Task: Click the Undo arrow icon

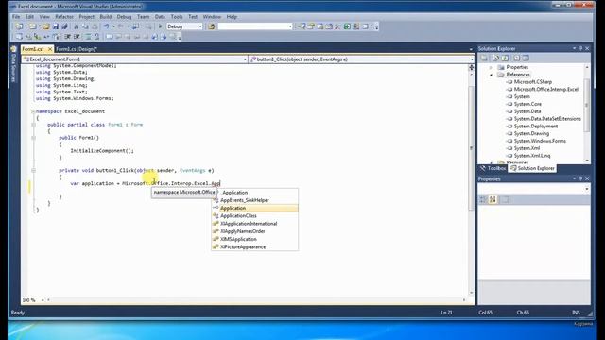Action: 106,26
